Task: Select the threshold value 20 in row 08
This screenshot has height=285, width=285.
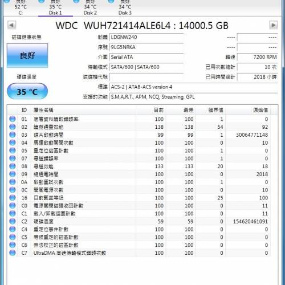Action: [220, 166]
